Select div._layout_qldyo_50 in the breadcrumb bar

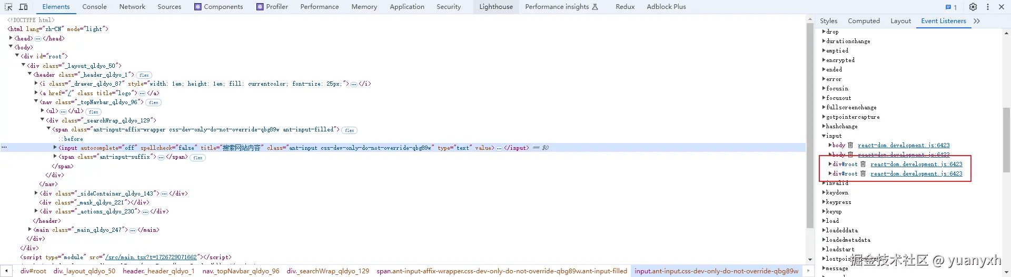(x=84, y=271)
